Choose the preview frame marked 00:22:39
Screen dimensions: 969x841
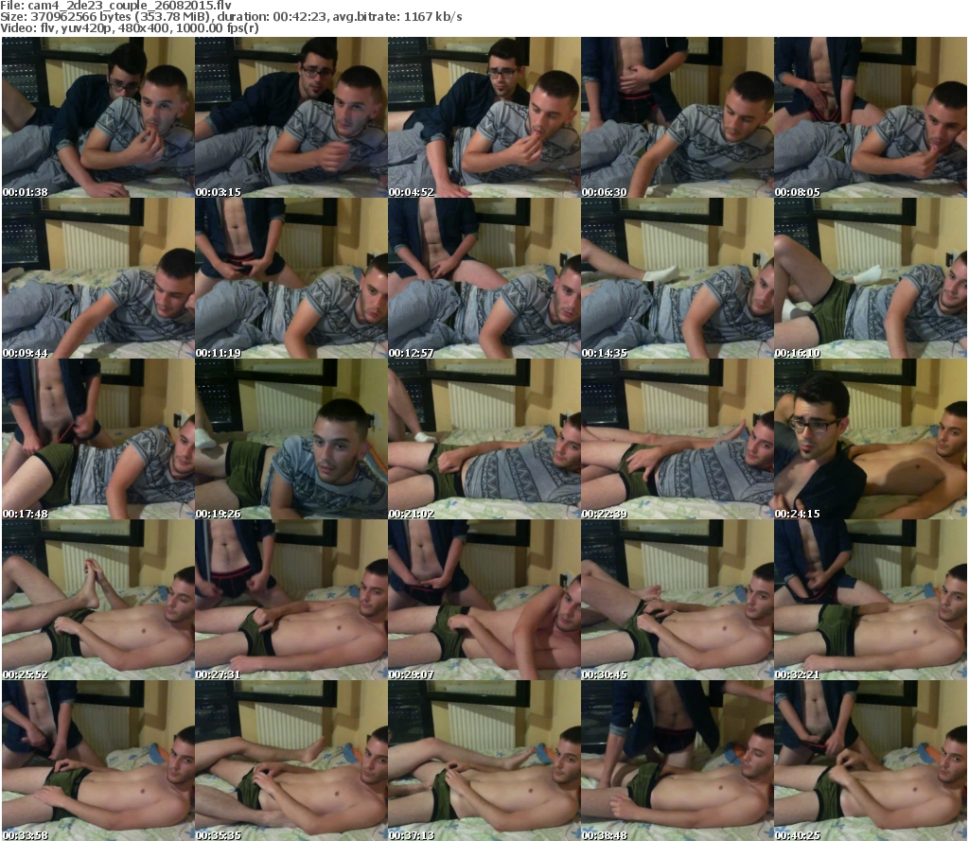pos(678,439)
